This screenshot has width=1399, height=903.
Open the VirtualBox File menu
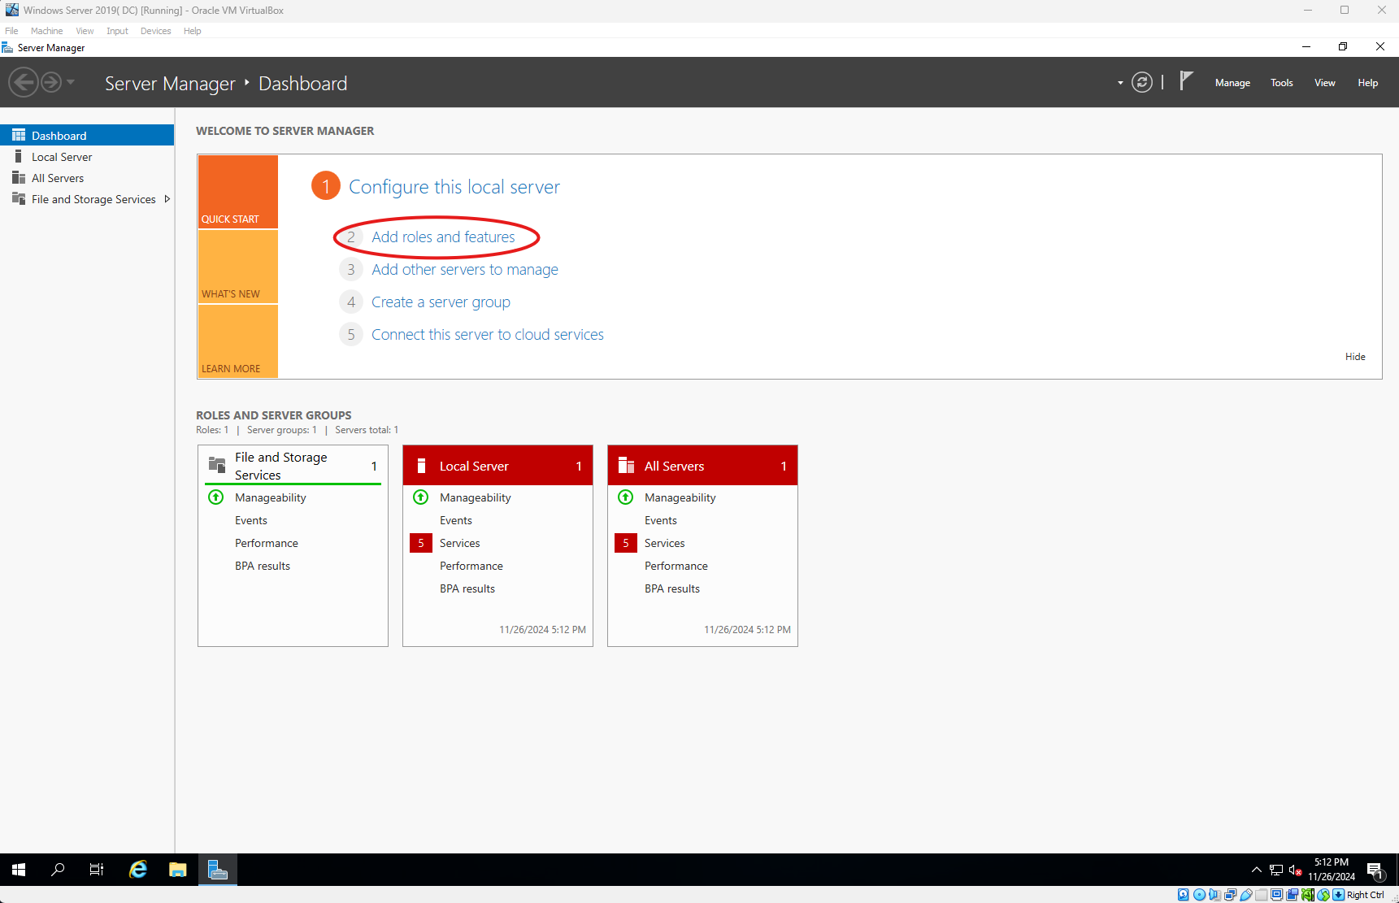click(11, 31)
